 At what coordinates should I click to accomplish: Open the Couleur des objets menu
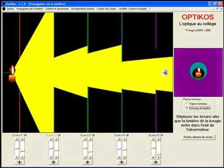point(106,9)
